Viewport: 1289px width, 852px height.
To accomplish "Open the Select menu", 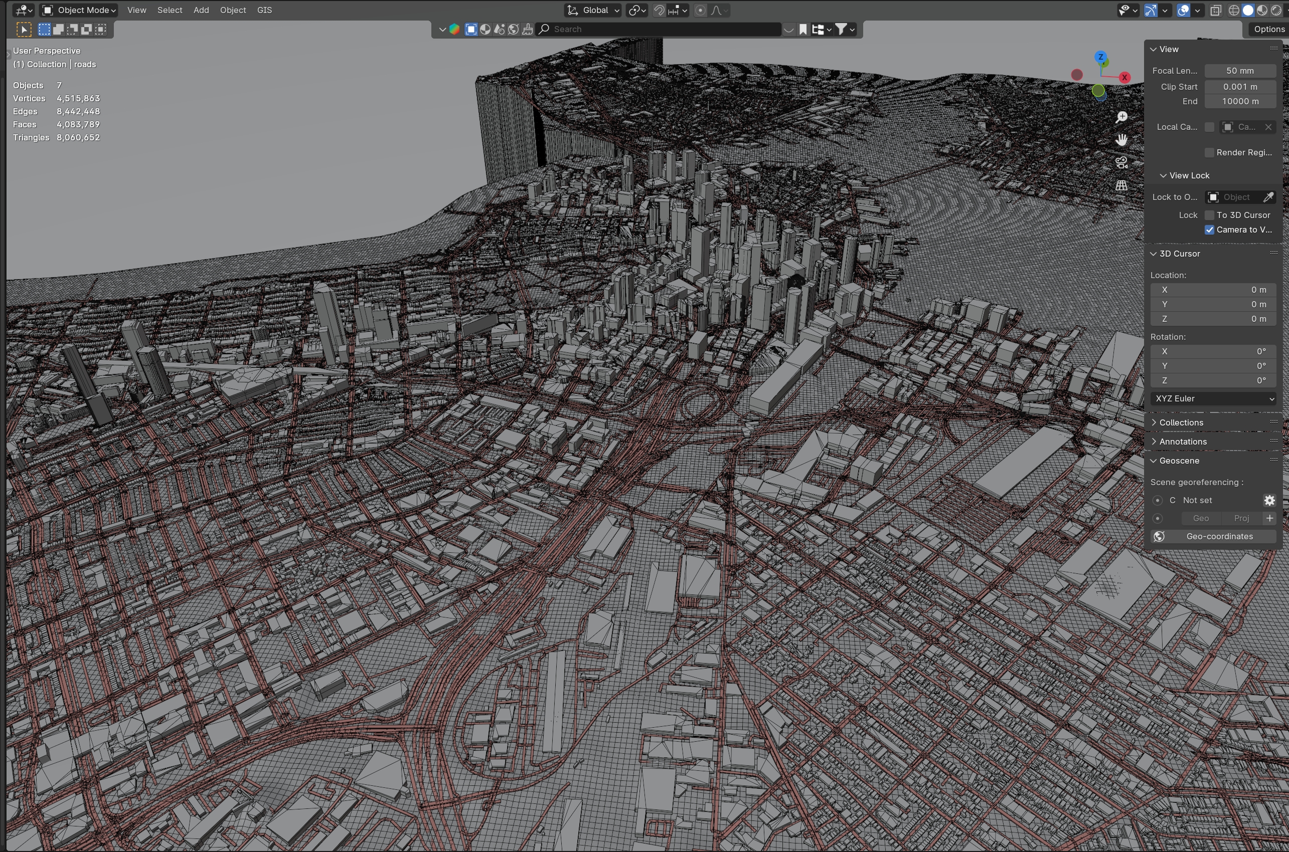I will 170,11.
